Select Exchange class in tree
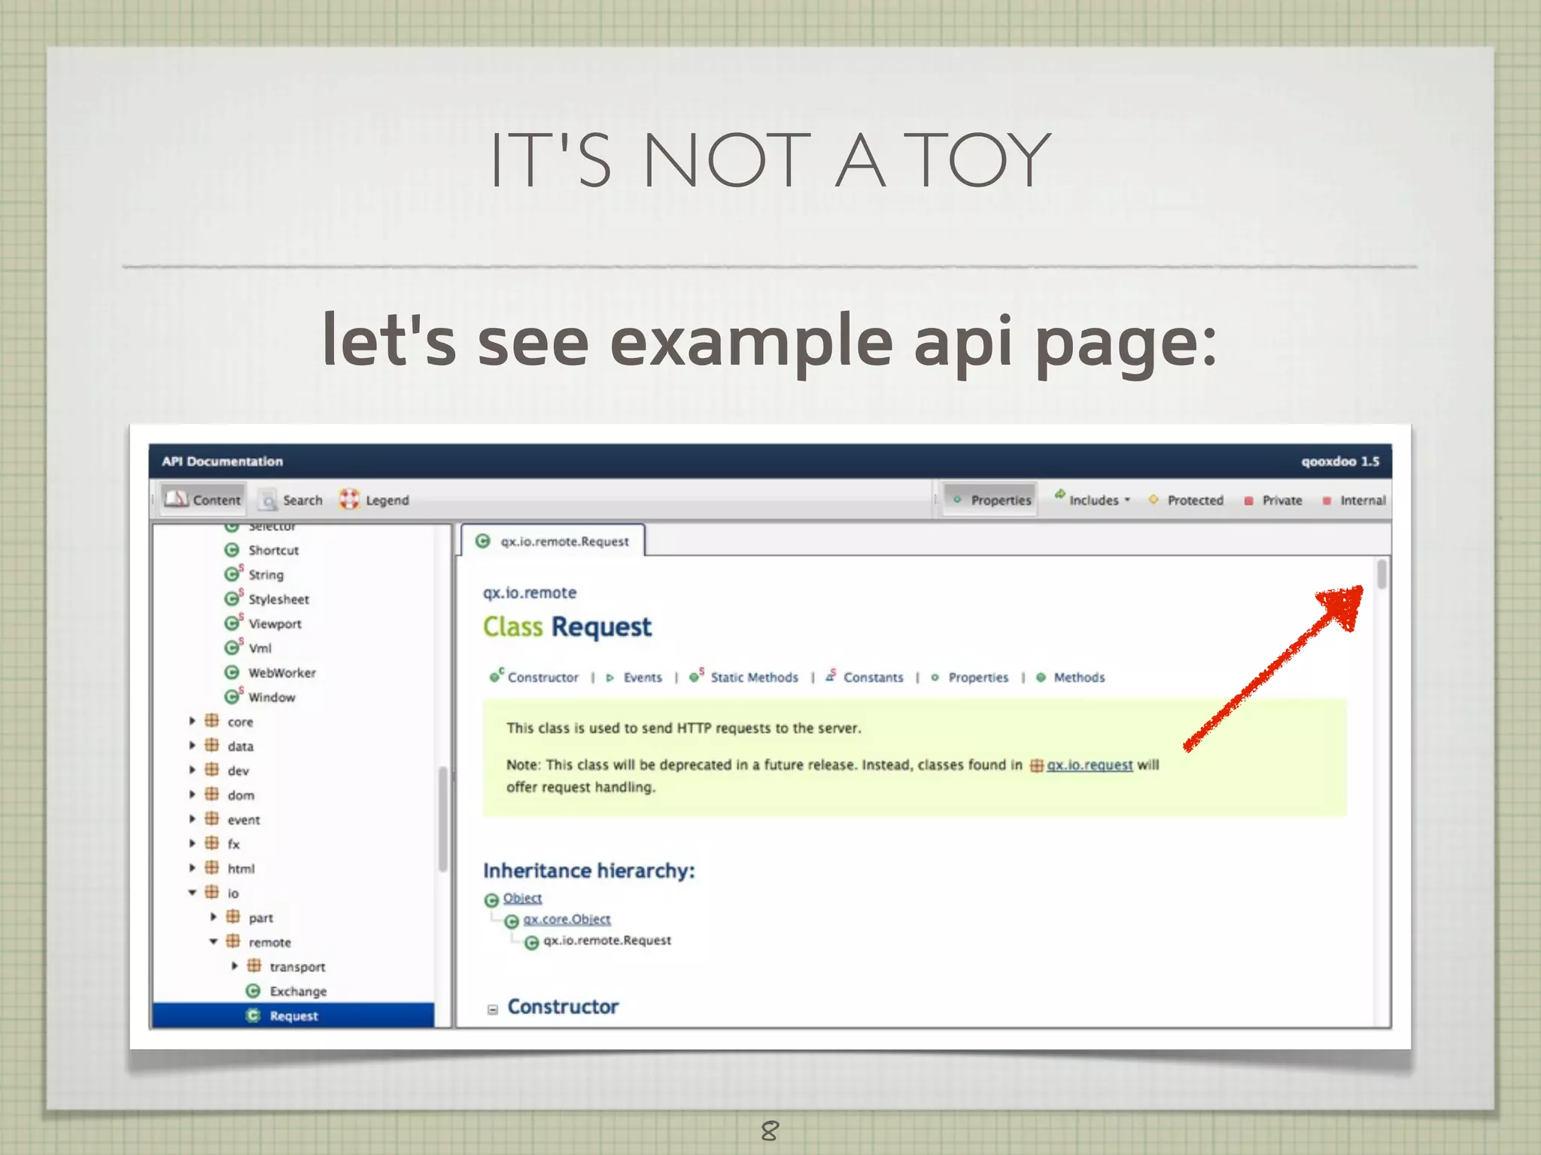The width and height of the screenshot is (1541, 1155). point(298,992)
